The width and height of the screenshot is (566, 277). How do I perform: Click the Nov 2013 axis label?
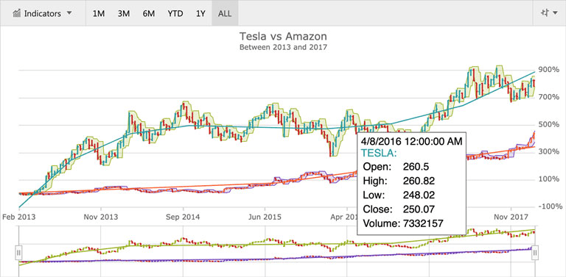pos(101,217)
